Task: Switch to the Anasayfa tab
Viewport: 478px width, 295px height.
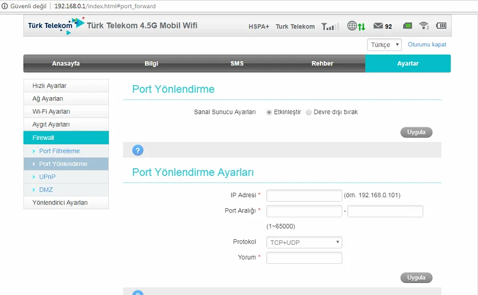Action: (x=66, y=63)
